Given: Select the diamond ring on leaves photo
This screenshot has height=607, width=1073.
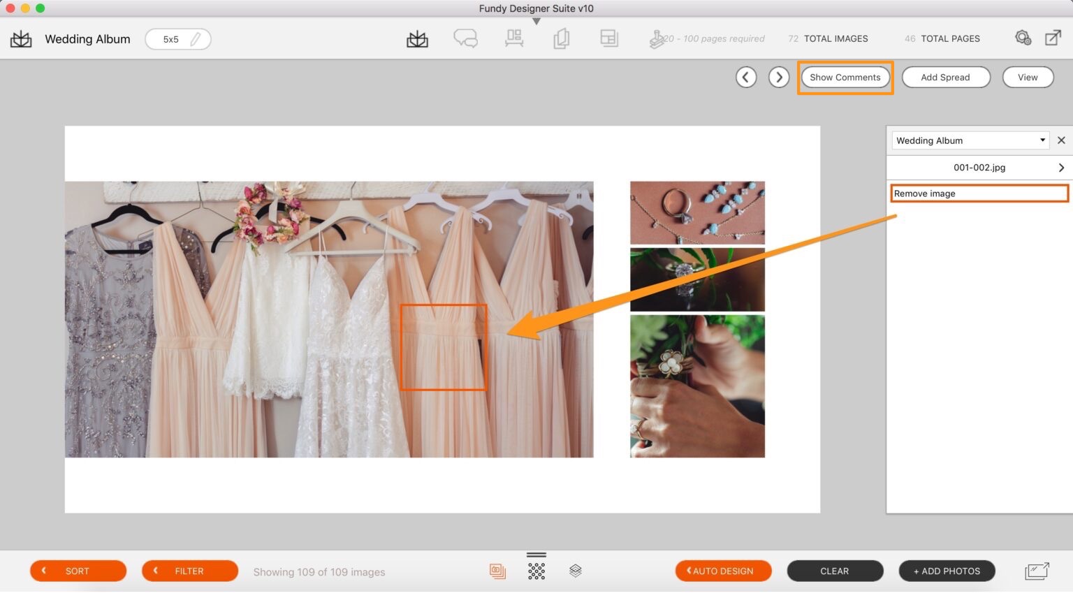Looking at the screenshot, I should (697, 279).
